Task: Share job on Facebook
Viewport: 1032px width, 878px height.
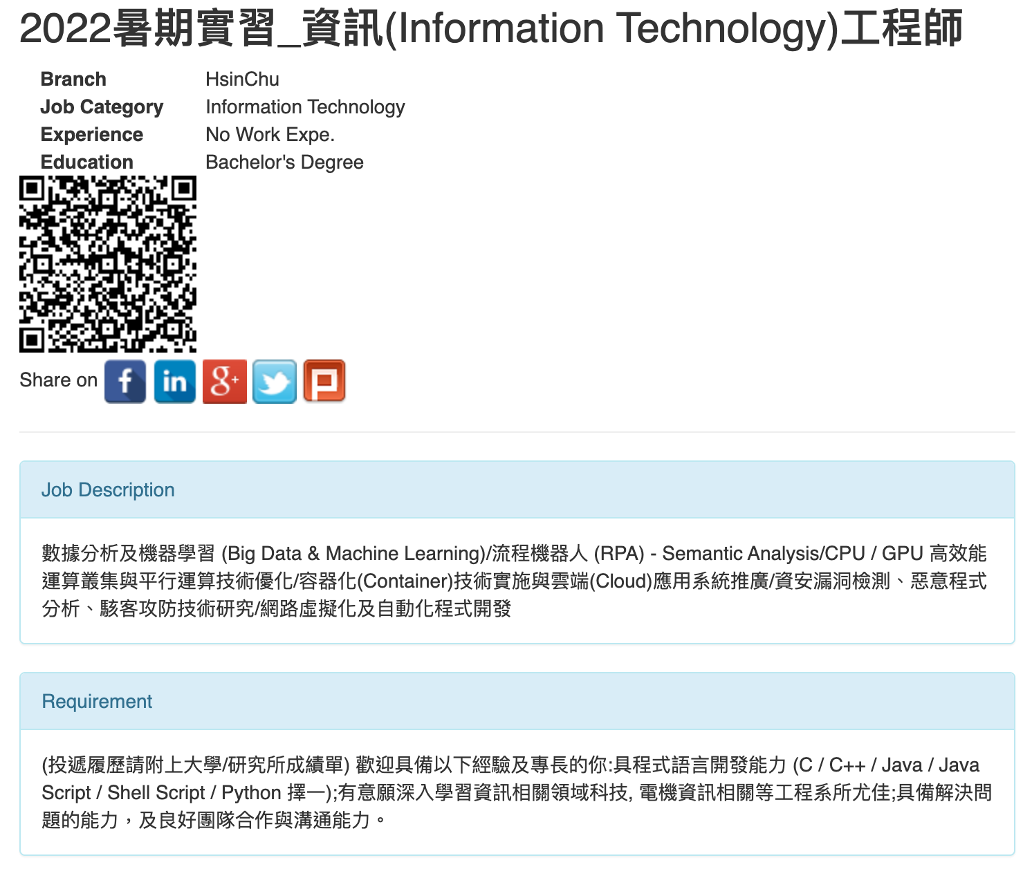Action: pyautogui.click(x=125, y=381)
